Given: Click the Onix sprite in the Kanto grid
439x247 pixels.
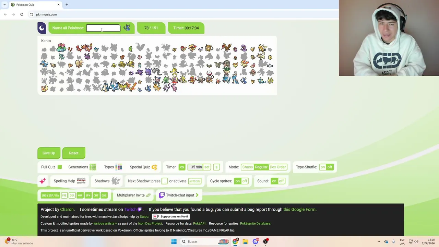Looking at the screenshot, I should (156, 72).
